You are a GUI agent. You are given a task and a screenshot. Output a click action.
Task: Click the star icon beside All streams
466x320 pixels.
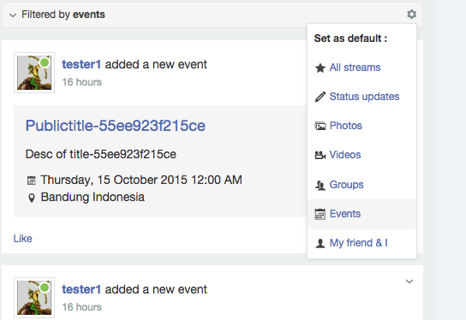click(320, 68)
